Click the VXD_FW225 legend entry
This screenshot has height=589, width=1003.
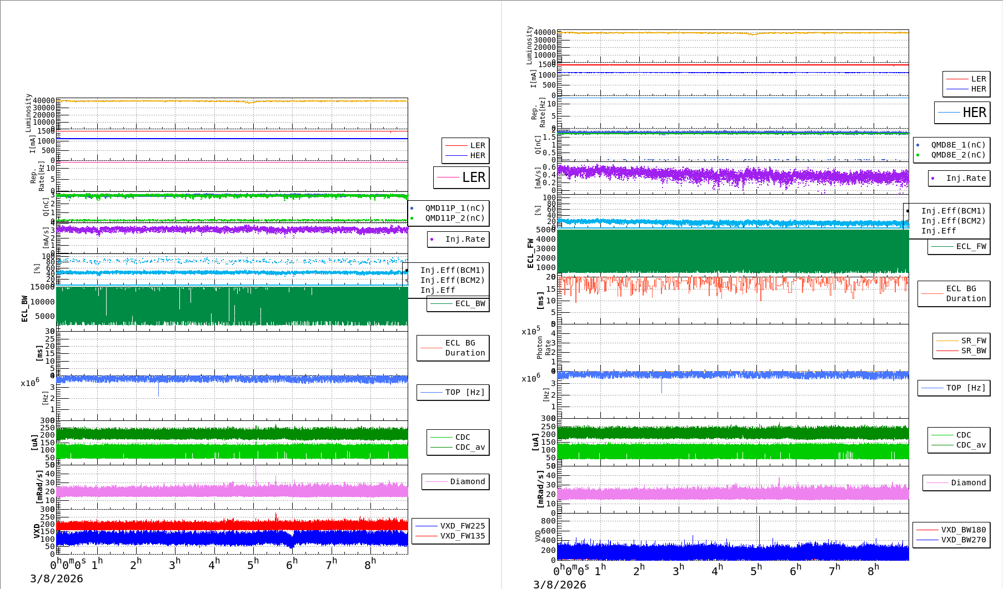(462, 526)
